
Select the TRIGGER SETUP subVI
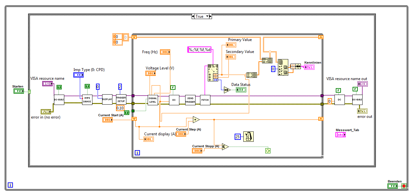tap(121, 100)
